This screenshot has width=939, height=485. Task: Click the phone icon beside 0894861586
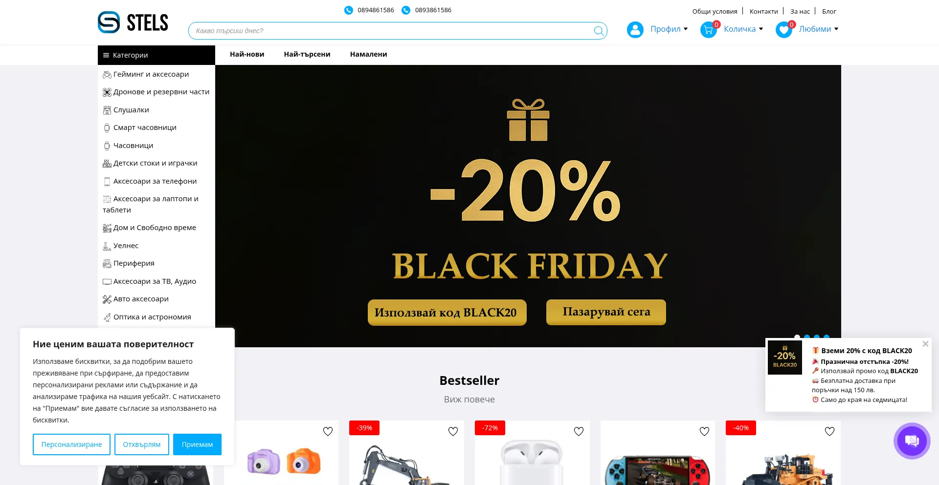coord(348,10)
